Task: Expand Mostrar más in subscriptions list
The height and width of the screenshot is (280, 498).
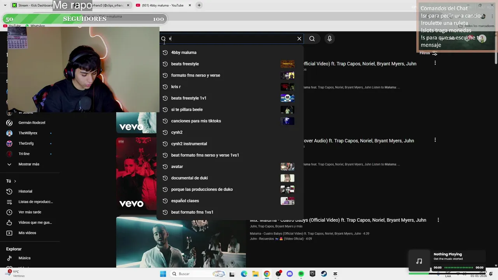Action: pos(30,164)
